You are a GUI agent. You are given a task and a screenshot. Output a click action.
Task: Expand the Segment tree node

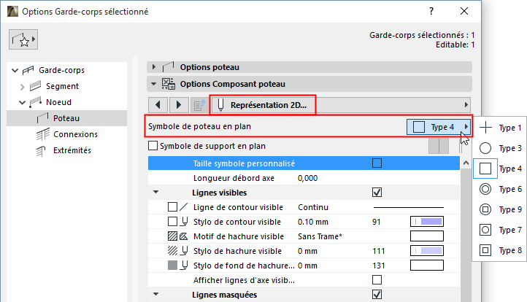tap(22, 86)
